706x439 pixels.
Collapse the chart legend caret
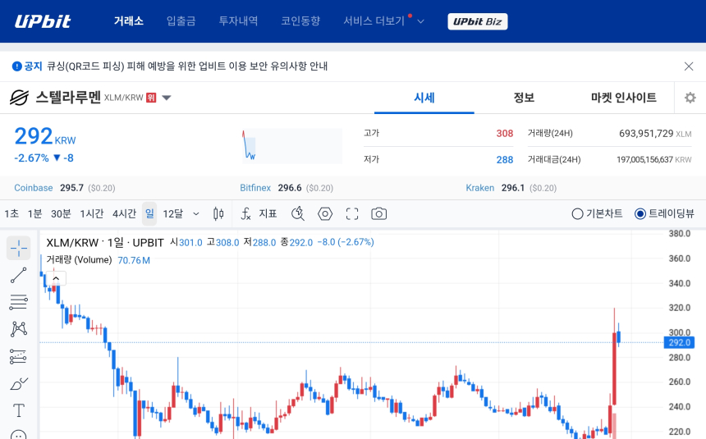click(x=56, y=278)
